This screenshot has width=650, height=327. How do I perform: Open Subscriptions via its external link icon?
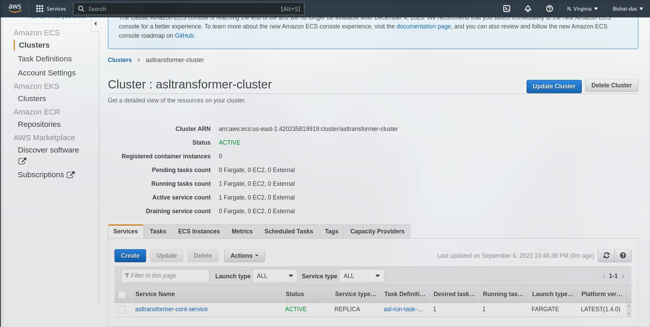coord(70,174)
